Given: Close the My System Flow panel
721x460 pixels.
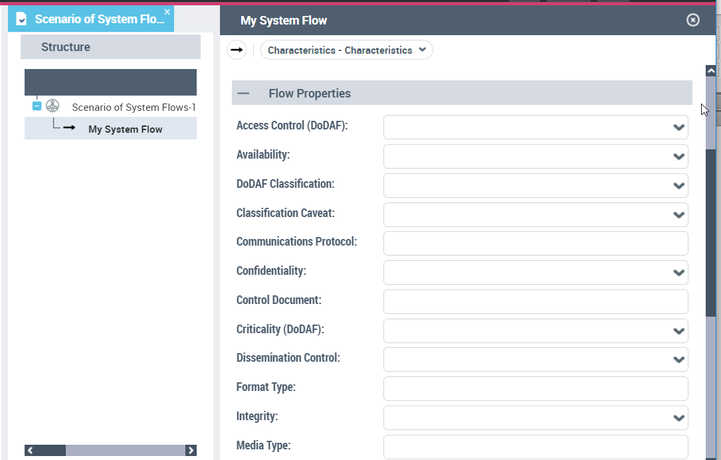Looking at the screenshot, I should tap(692, 20).
